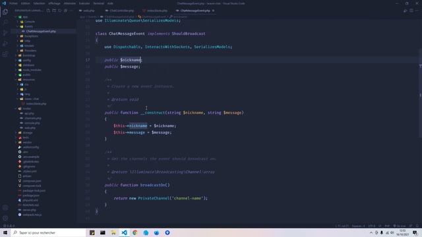
Task: Open the Sélection menu
Action: (x=40, y=3)
